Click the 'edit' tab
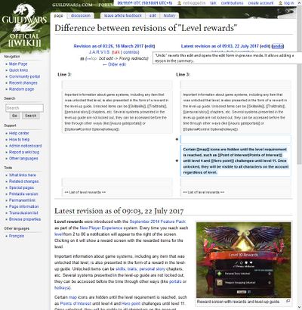This screenshot has height=310, width=302. (x=153, y=16)
